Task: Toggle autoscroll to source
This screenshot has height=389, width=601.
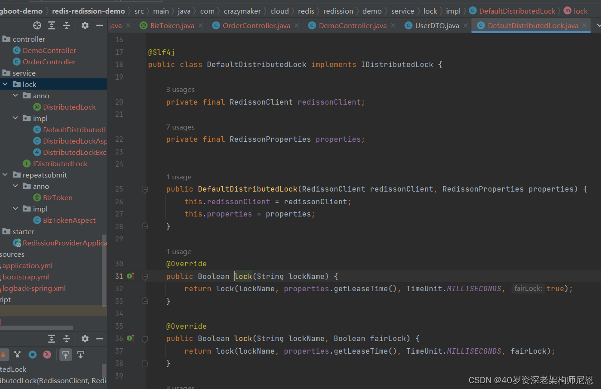Action: point(66,355)
